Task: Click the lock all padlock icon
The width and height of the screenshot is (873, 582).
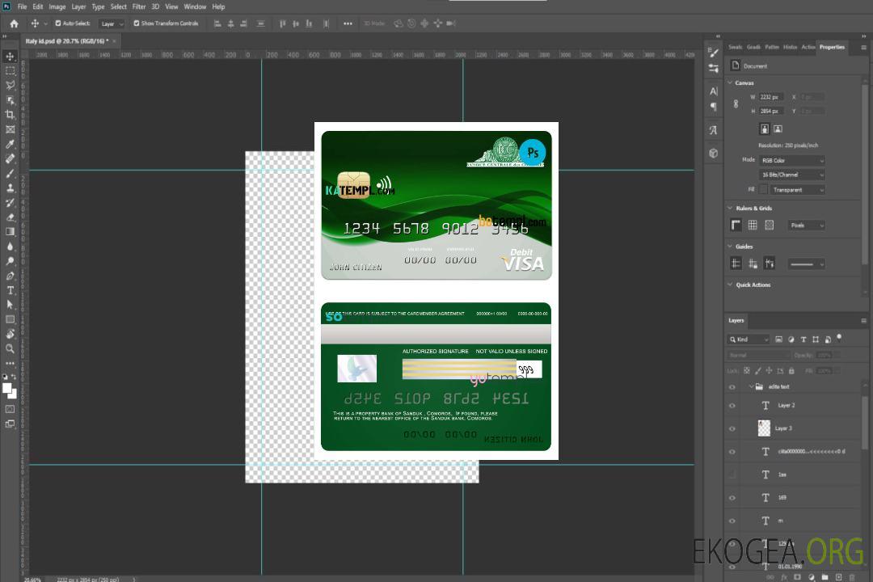Action: 791,370
